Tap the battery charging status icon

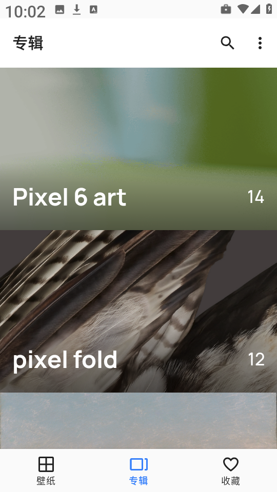click(269, 9)
